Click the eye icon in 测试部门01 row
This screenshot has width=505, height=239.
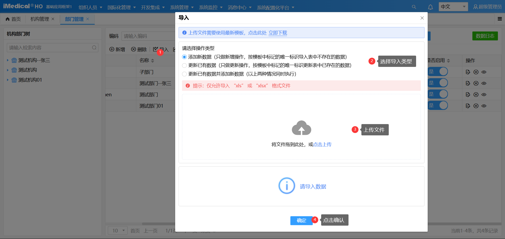pos(484,106)
